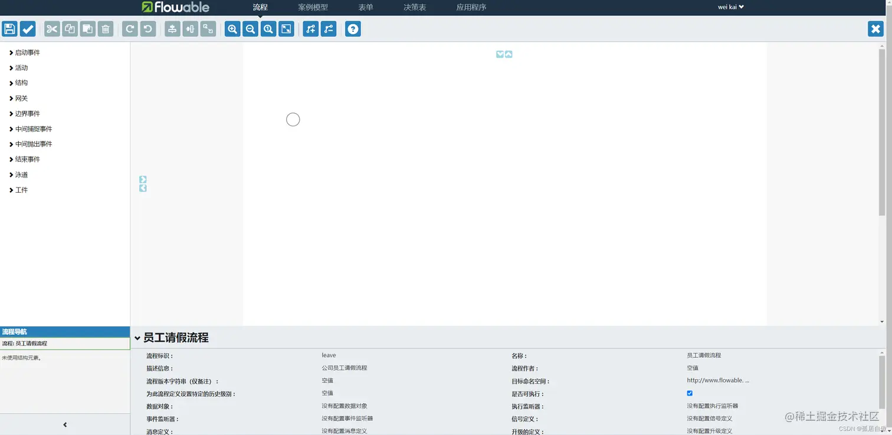
Task: Edit the 流程版本字符串 empty value
Action: point(327,380)
